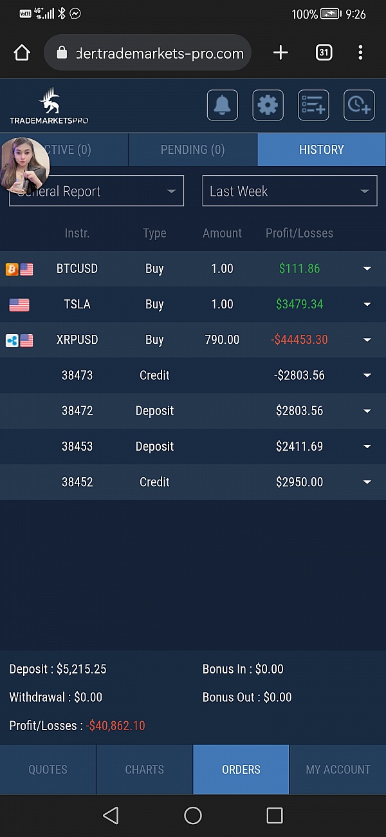This screenshot has width=386, height=837.
Task: Expand the XRPUSD trade row arrow
Action: pyautogui.click(x=367, y=340)
